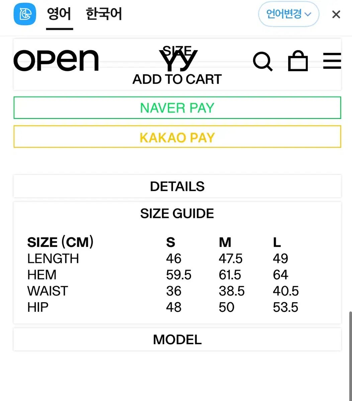Tap the blue translator app icon
The width and height of the screenshot is (352, 401).
[25, 14]
